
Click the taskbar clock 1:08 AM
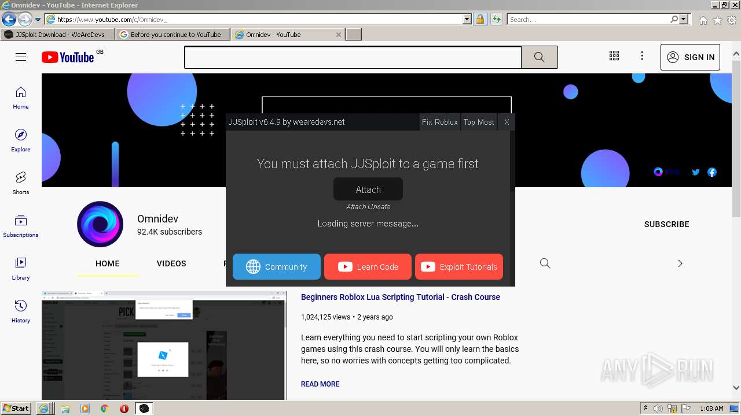(711, 408)
